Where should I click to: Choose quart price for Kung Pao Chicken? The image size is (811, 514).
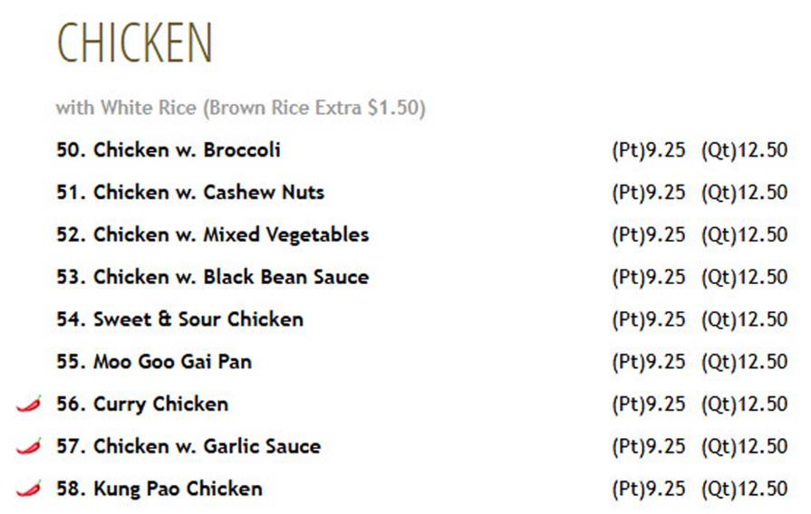pos(744,490)
